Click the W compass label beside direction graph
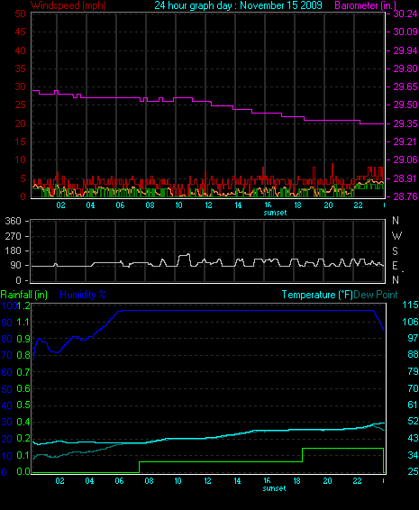The image size is (419, 510). 396,236
